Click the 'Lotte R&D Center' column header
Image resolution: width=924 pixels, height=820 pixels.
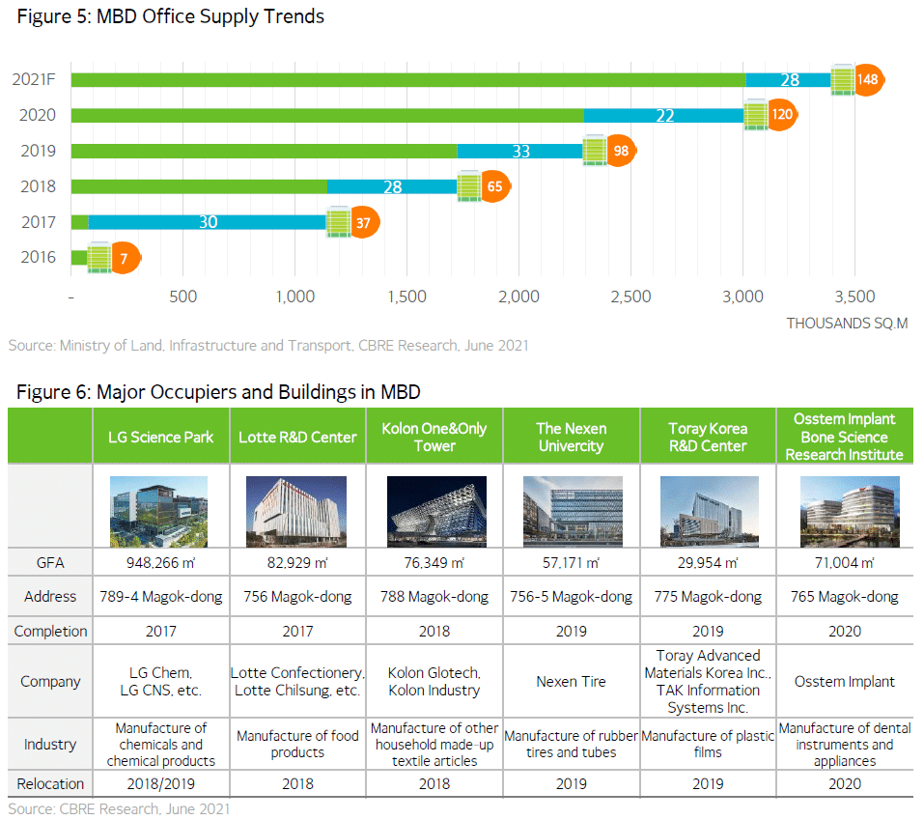[x=297, y=437]
